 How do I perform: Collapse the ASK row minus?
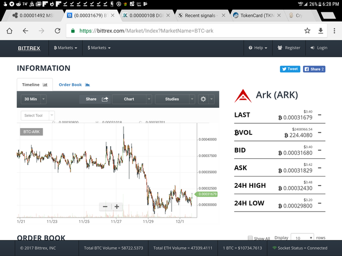[320, 167]
